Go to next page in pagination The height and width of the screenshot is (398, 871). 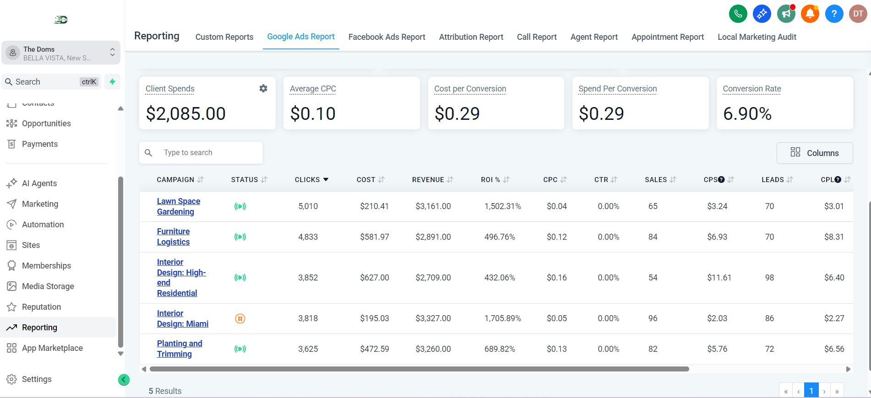point(824,391)
